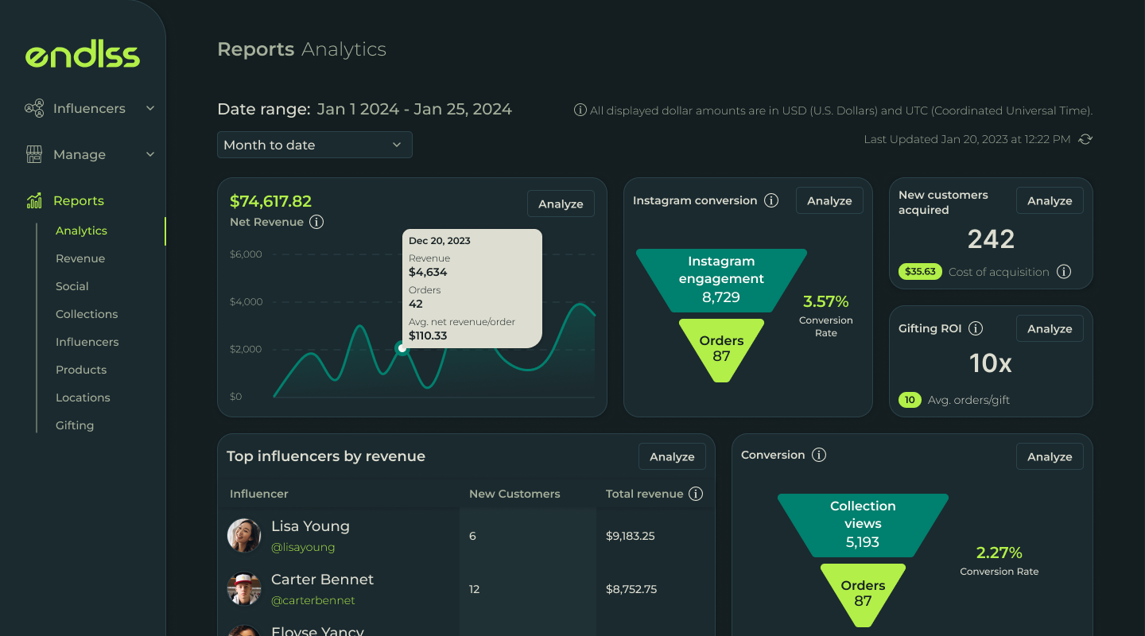Viewport: 1145px width, 636px height.
Task: Click info icon beside Cost of acquisition
Action: pyautogui.click(x=1064, y=272)
